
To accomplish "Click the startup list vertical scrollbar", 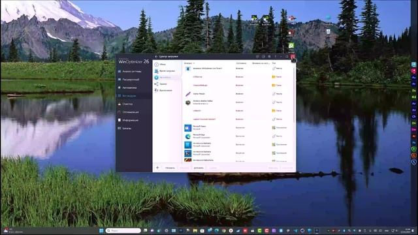I will (x=295, y=95).
